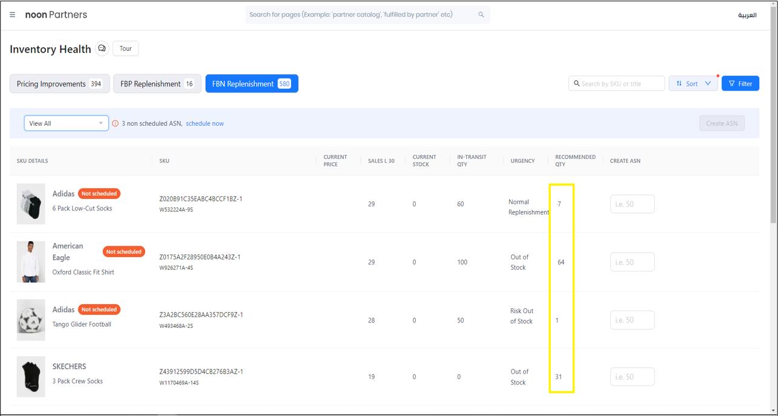Select the FBN Replenishment tab
Image resolution: width=779 pixels, height=416 pixels.
251,84
